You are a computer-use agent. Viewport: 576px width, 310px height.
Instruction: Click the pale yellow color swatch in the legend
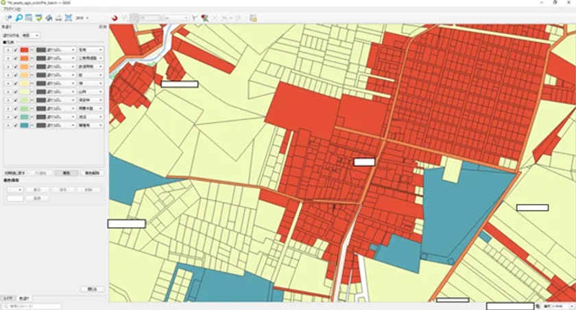(x=24, y=83)
